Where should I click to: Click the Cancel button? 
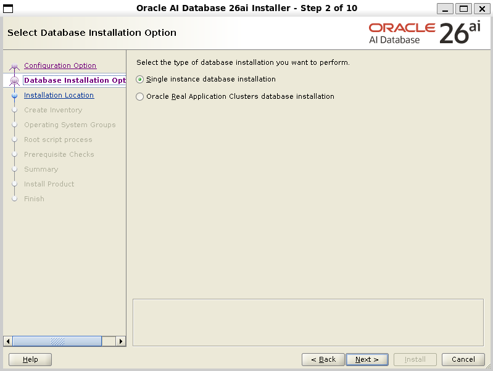click(463, 359)
